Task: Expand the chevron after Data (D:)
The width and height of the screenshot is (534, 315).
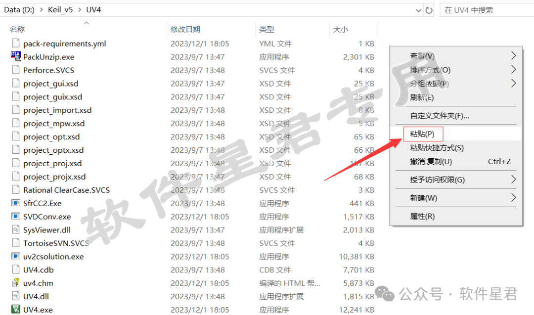Action: (x=41, y=10)
